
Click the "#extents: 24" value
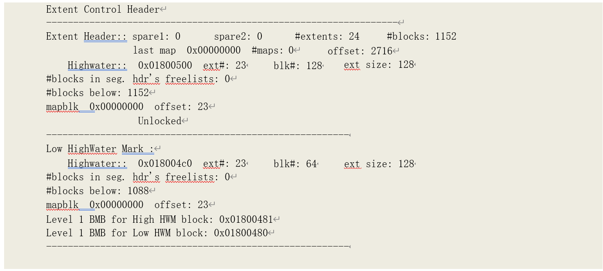click(x=327, y=37)
